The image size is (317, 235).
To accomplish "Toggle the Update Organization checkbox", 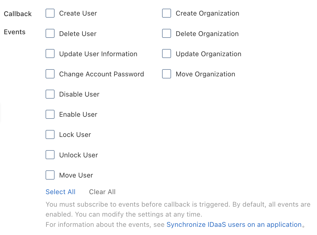I will [x=167, y=54].
